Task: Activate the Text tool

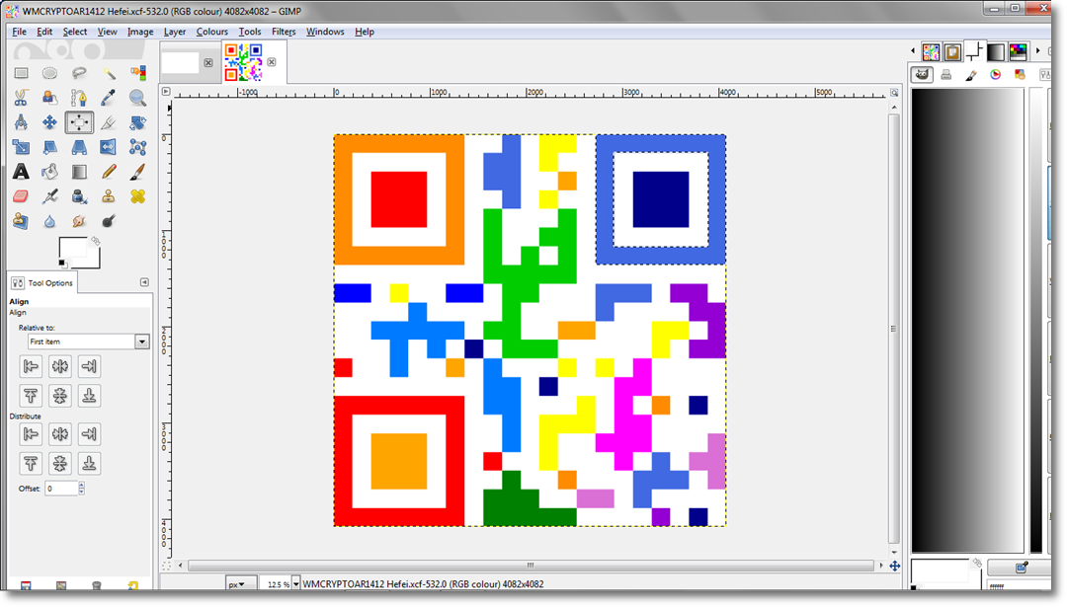Action: coord(21,172)
